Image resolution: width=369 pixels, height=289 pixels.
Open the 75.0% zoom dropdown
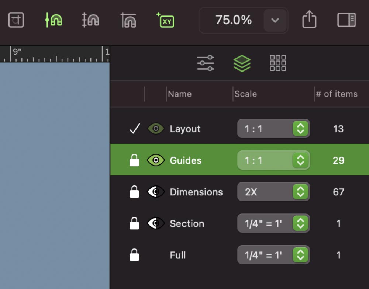(275, 20)
